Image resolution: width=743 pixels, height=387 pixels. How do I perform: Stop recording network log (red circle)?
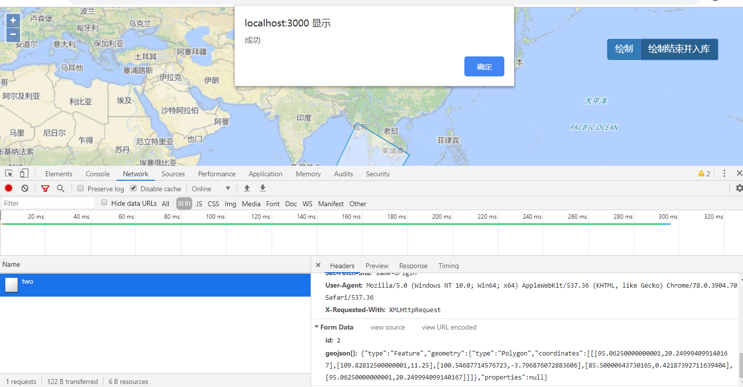pyautogui.click(x=8, y=188)
